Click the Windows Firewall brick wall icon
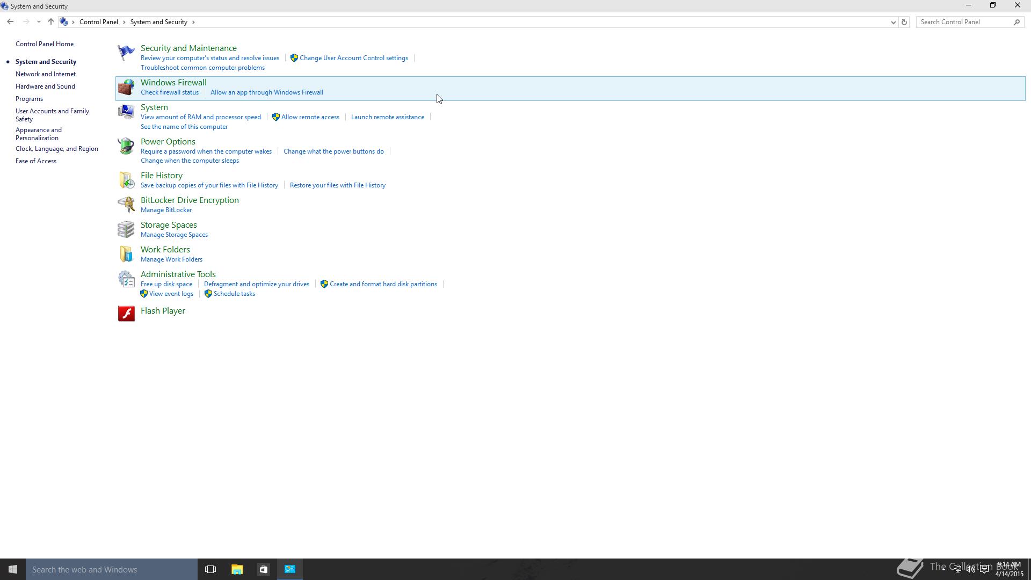Screen dimensions: 1031x580 point(126,87)
